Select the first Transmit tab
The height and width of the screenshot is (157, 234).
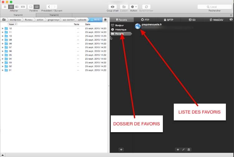pyautogui.click(x=18, y=15)
